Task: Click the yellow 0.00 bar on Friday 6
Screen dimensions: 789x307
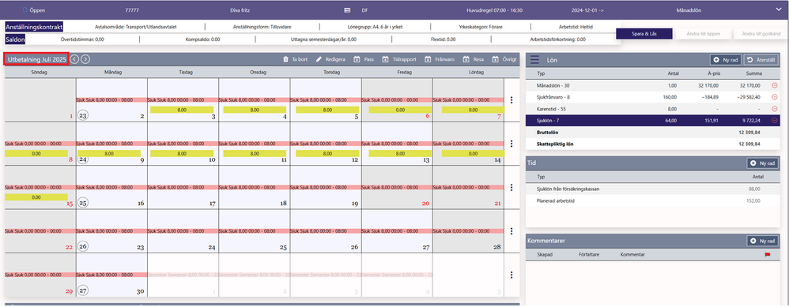Action: coord(401,110)
